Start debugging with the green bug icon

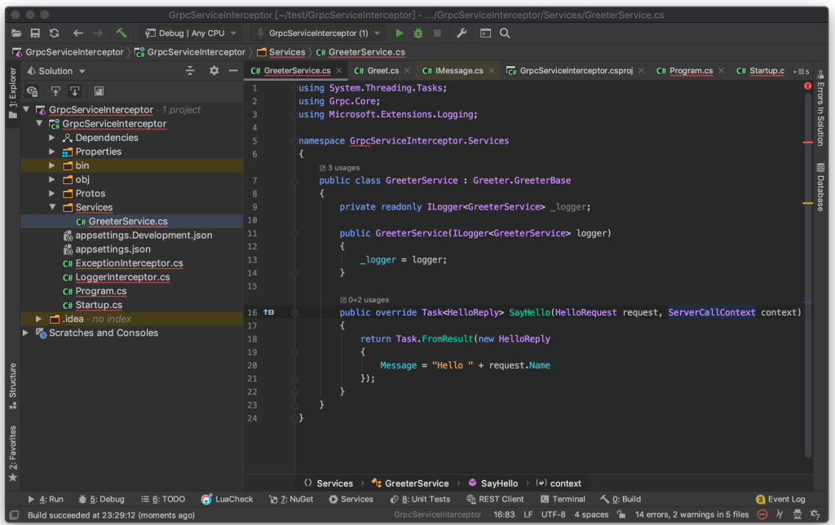click(x=418, y=33)
